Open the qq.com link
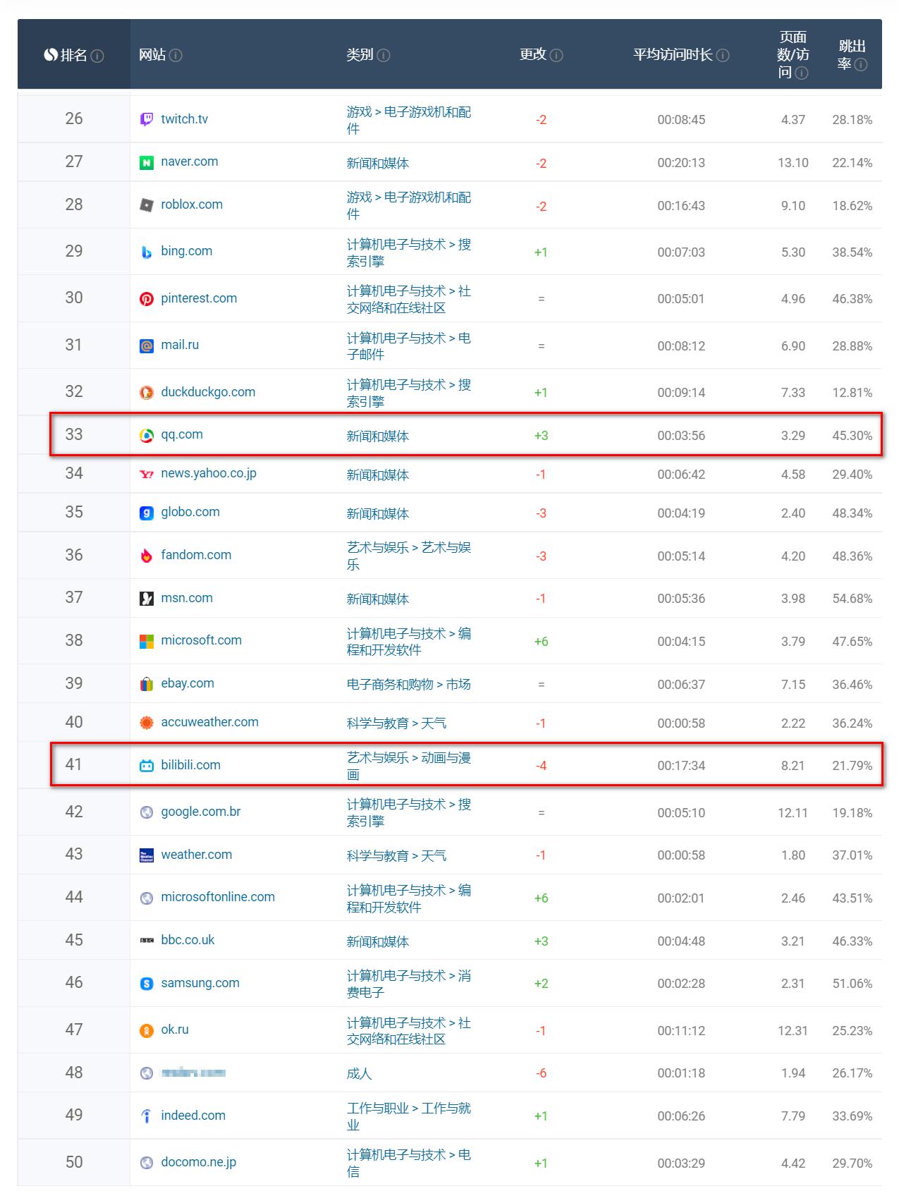This screenshot has height=1203, width=899. pos(182,434)
